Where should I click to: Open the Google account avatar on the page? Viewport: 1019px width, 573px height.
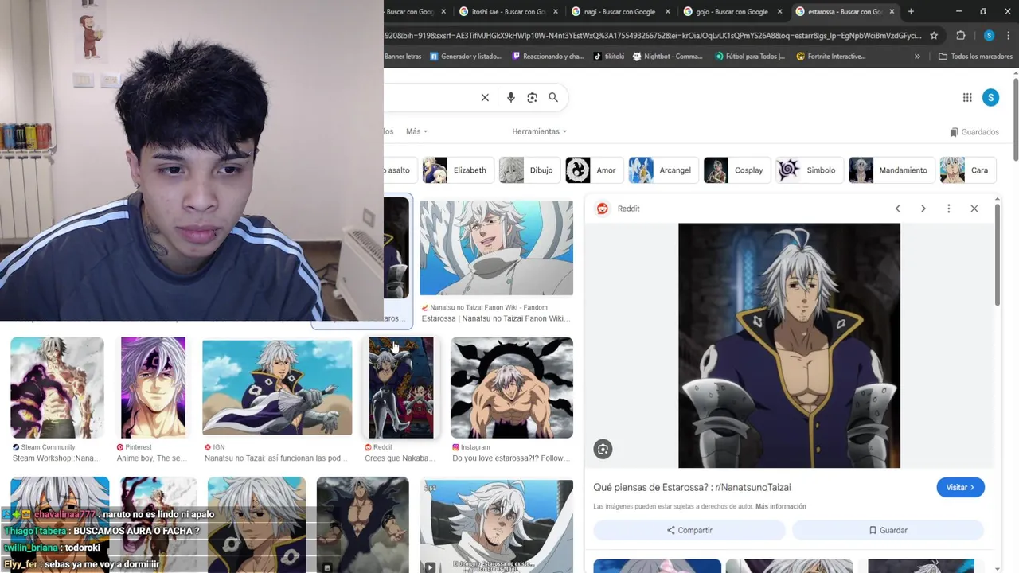coord(990,97)
